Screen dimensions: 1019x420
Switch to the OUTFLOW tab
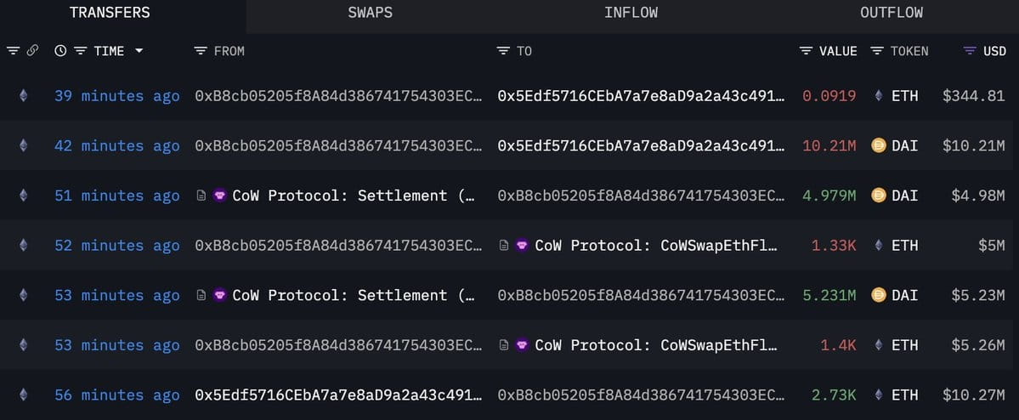coord(892,13)
